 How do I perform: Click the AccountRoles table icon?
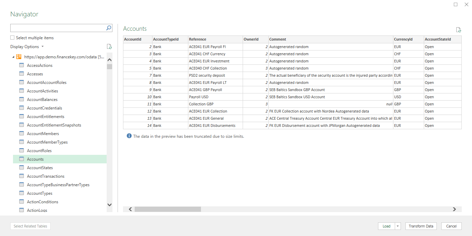(22, 151)
